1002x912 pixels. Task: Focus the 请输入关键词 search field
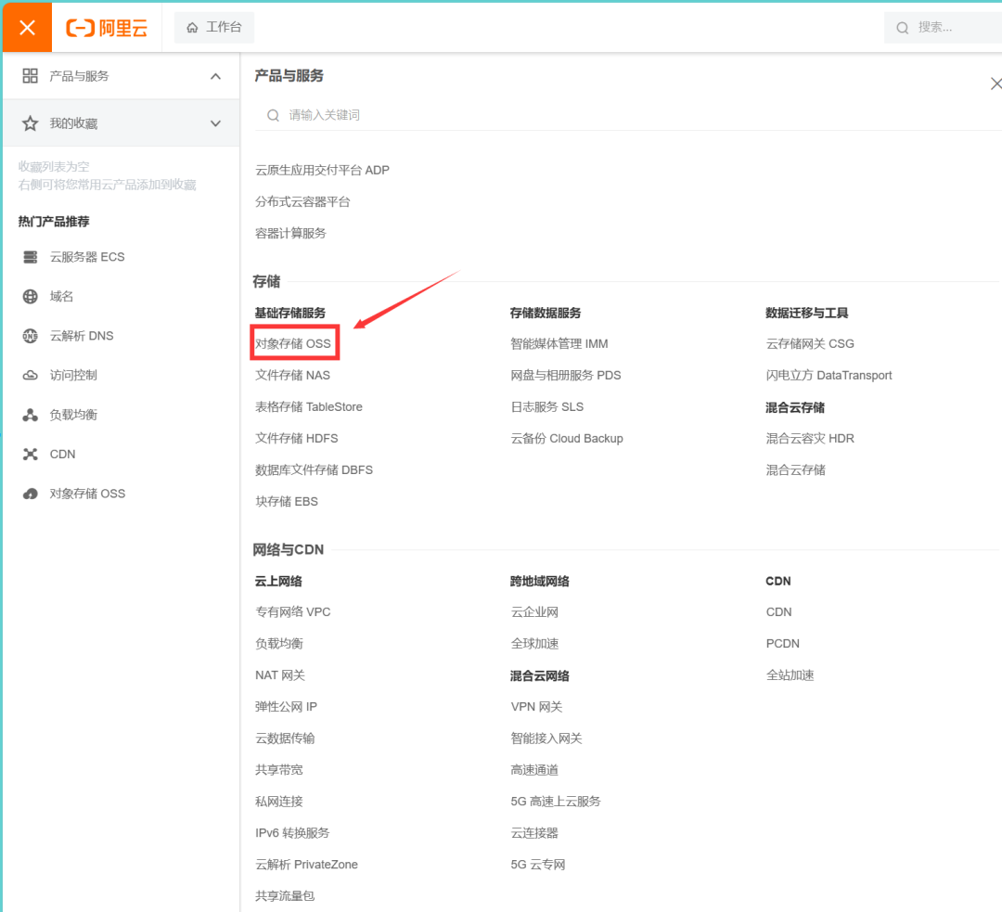click(629, 115)
